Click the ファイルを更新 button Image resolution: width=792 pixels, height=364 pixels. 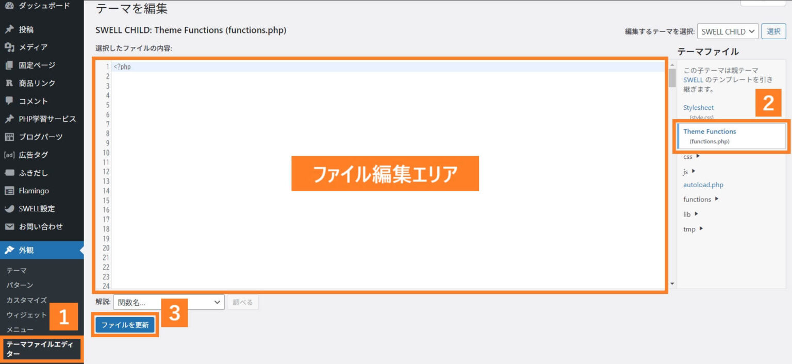(125, 325)
